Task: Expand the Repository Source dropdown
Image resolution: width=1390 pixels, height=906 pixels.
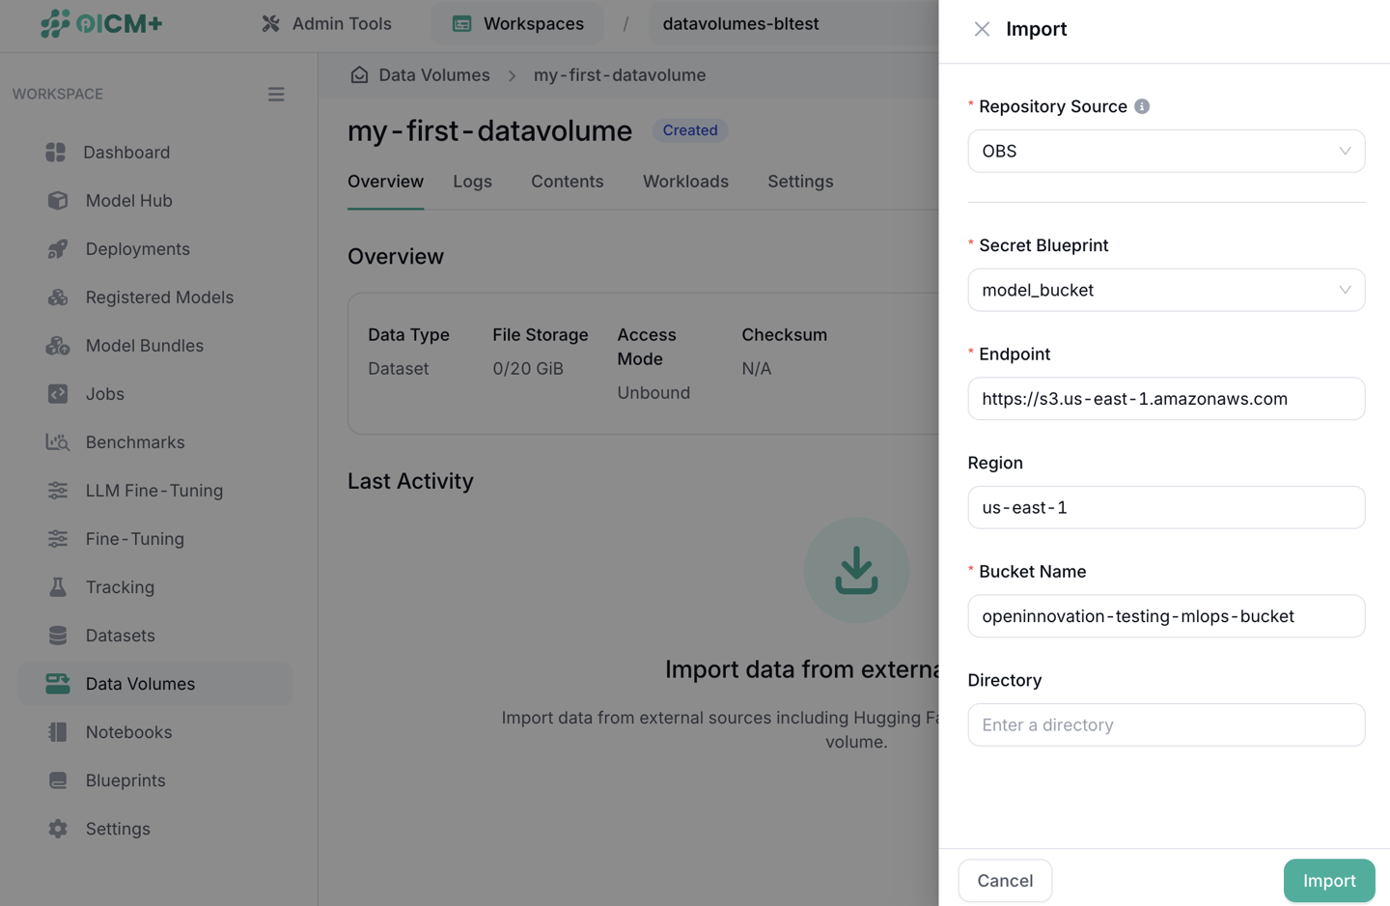Action: 1165,152
